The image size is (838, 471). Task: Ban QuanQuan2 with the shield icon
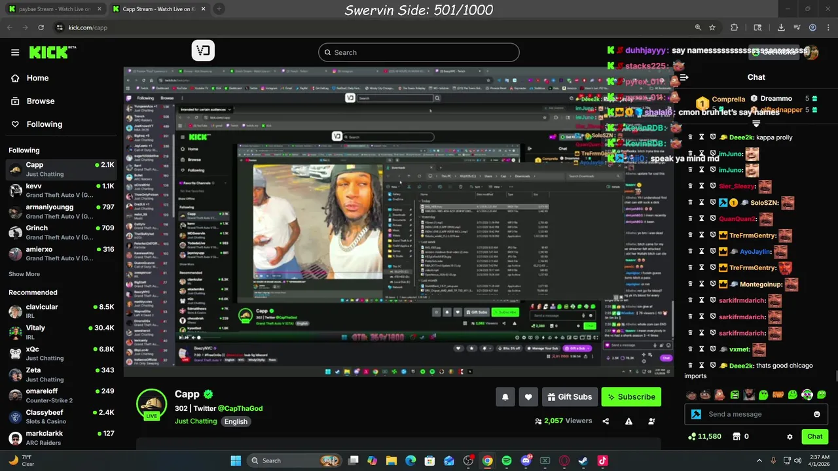coord(712,218)
